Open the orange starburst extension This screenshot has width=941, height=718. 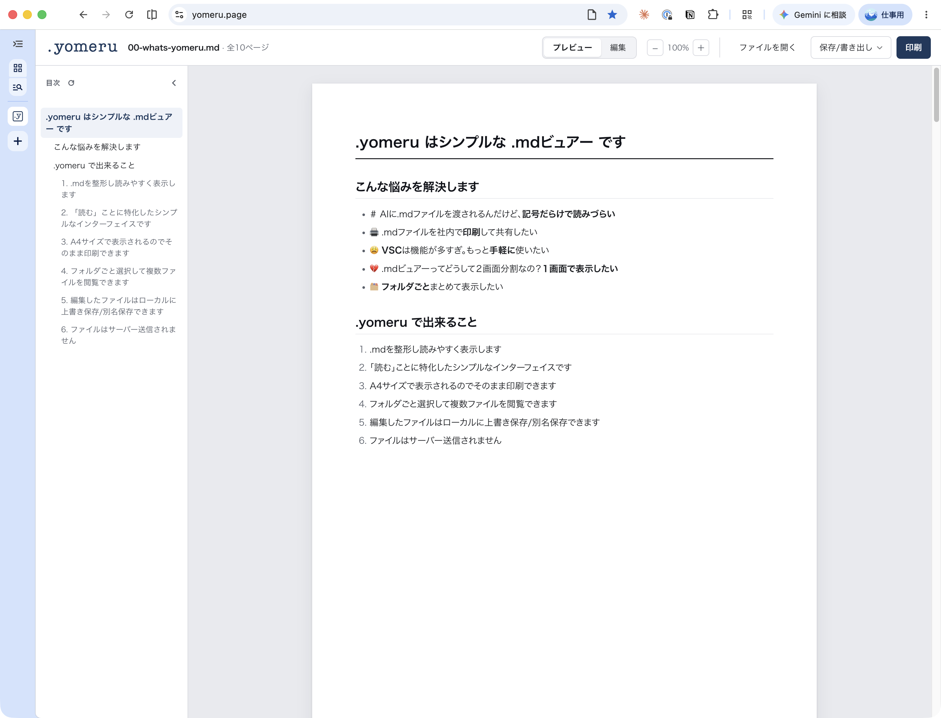coord(644,15)
